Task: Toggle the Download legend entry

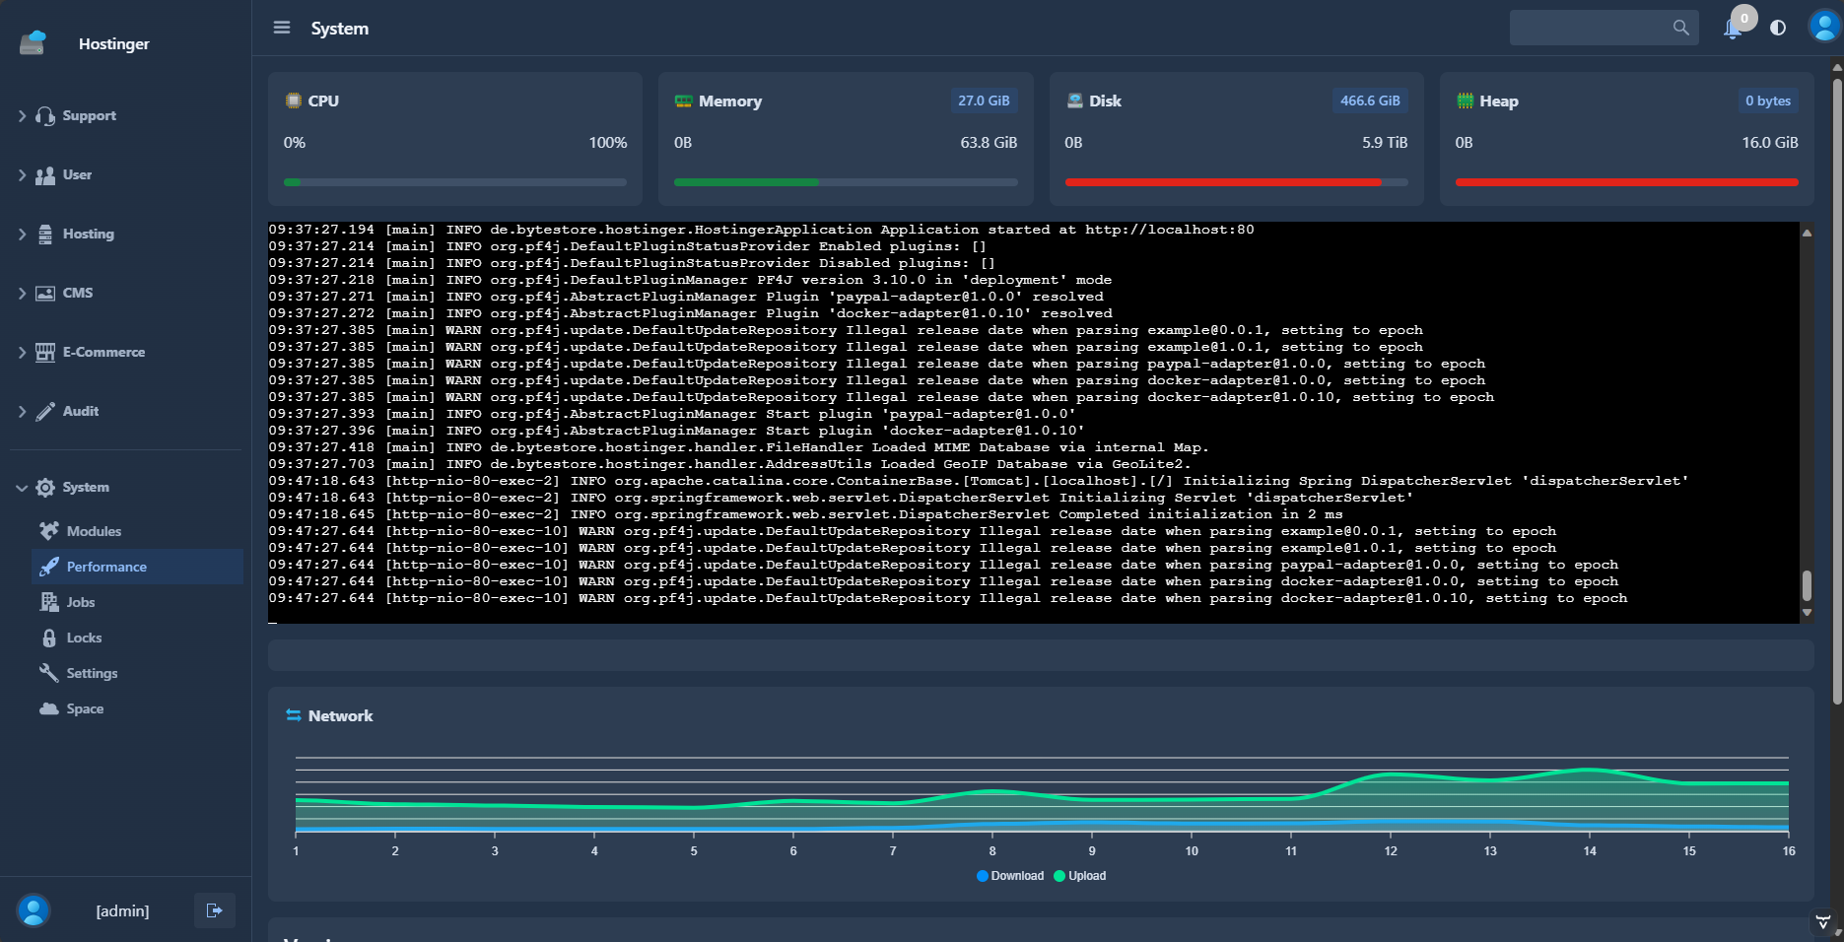Action: click(x=1010, y=876)
